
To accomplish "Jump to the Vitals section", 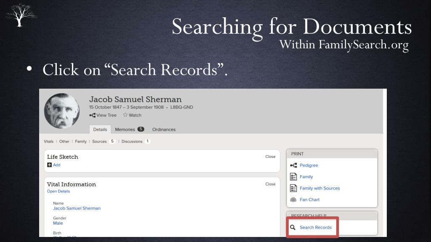I will 49,141.
